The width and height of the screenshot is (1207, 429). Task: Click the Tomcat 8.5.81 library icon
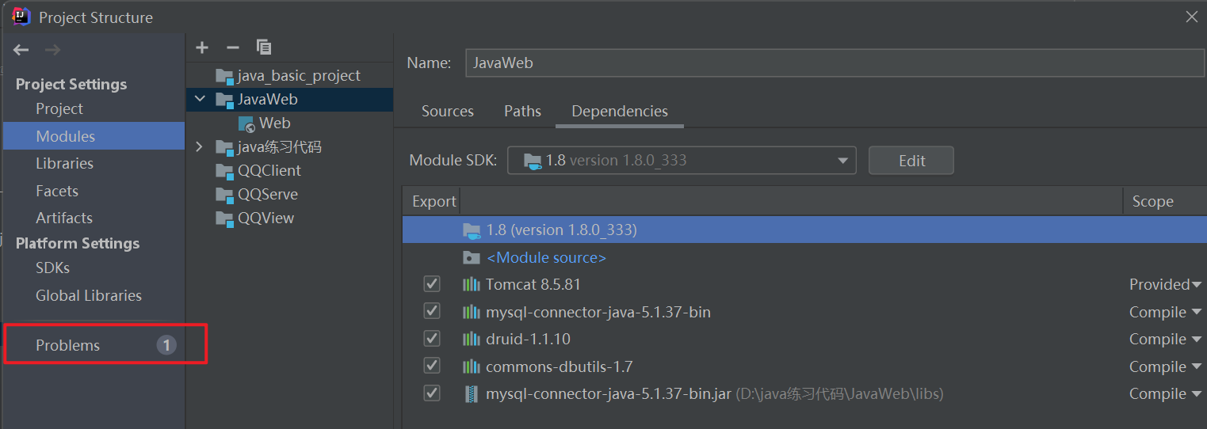point(472,284)
